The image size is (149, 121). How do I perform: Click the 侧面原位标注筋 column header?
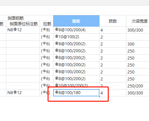pyautogui.click(x=23, y=24)
